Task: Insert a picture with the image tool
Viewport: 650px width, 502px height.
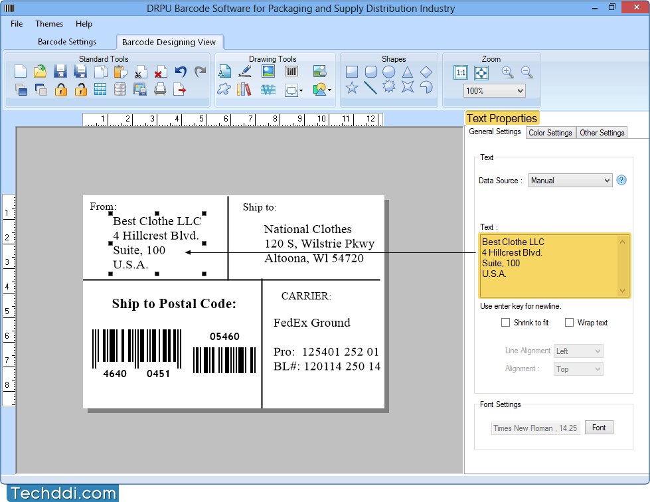Action: coord(268,71)
